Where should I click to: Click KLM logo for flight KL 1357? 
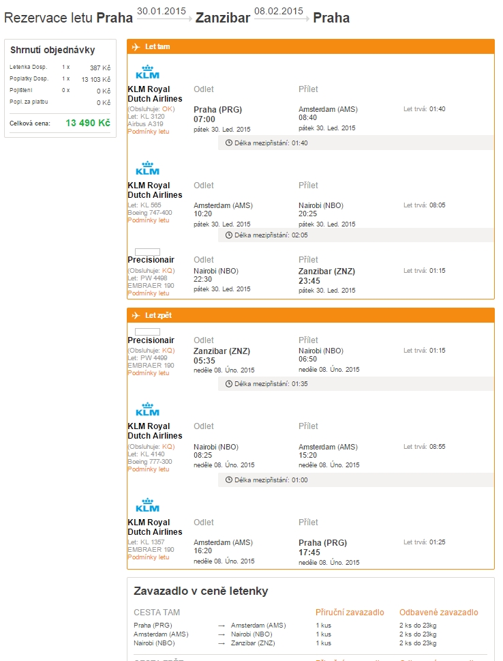point(147,505)
